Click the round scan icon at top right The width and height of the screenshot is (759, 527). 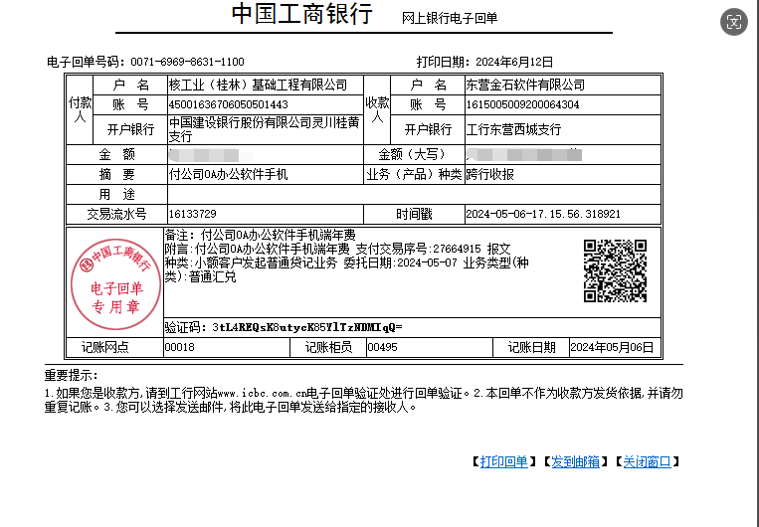click(734, 22)
